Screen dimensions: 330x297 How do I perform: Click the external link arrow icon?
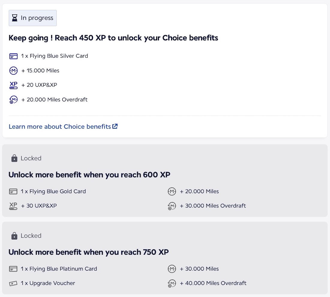click(115, 126)
